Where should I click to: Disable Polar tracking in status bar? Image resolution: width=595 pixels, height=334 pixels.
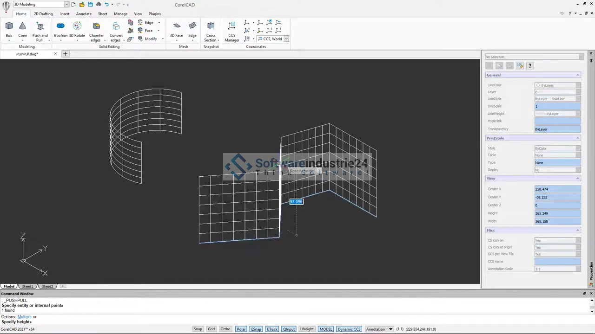click(x=241, y=329)
